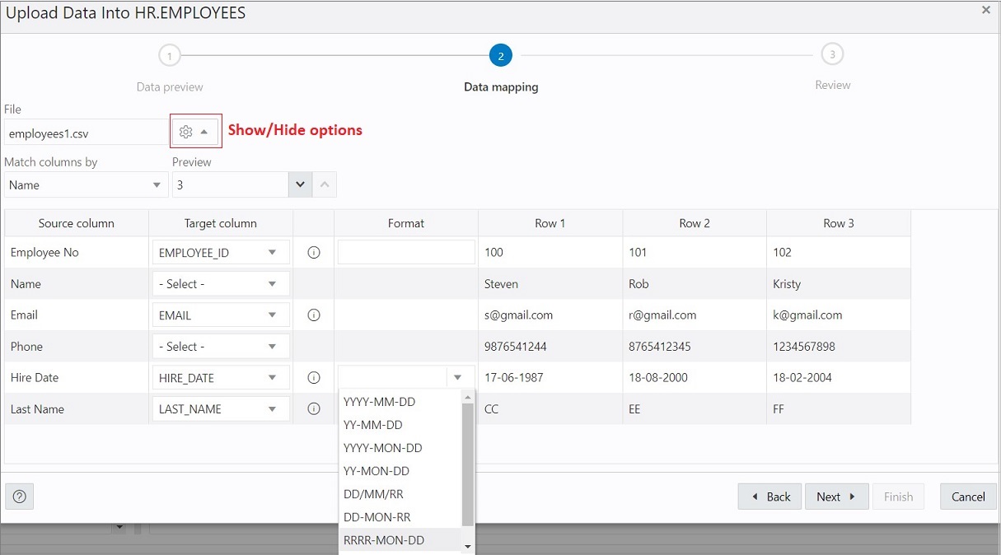
Task: Click the step 1 Data preview circle
Action: click(169, 55)
